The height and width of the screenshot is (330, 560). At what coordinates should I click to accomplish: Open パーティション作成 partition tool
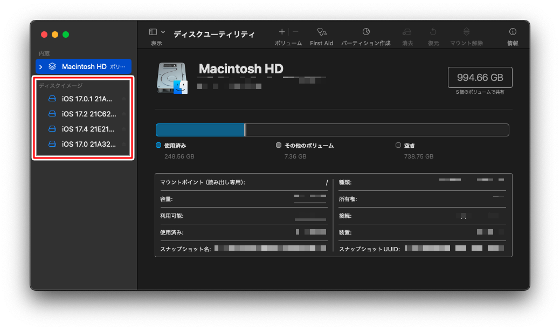(x=366, y=32)
